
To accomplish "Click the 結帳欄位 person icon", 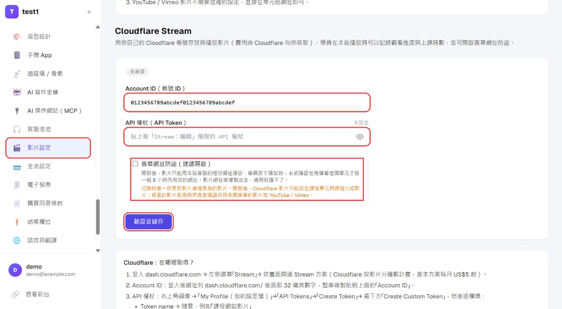I will pyautogui.click(x=17, y=222).
